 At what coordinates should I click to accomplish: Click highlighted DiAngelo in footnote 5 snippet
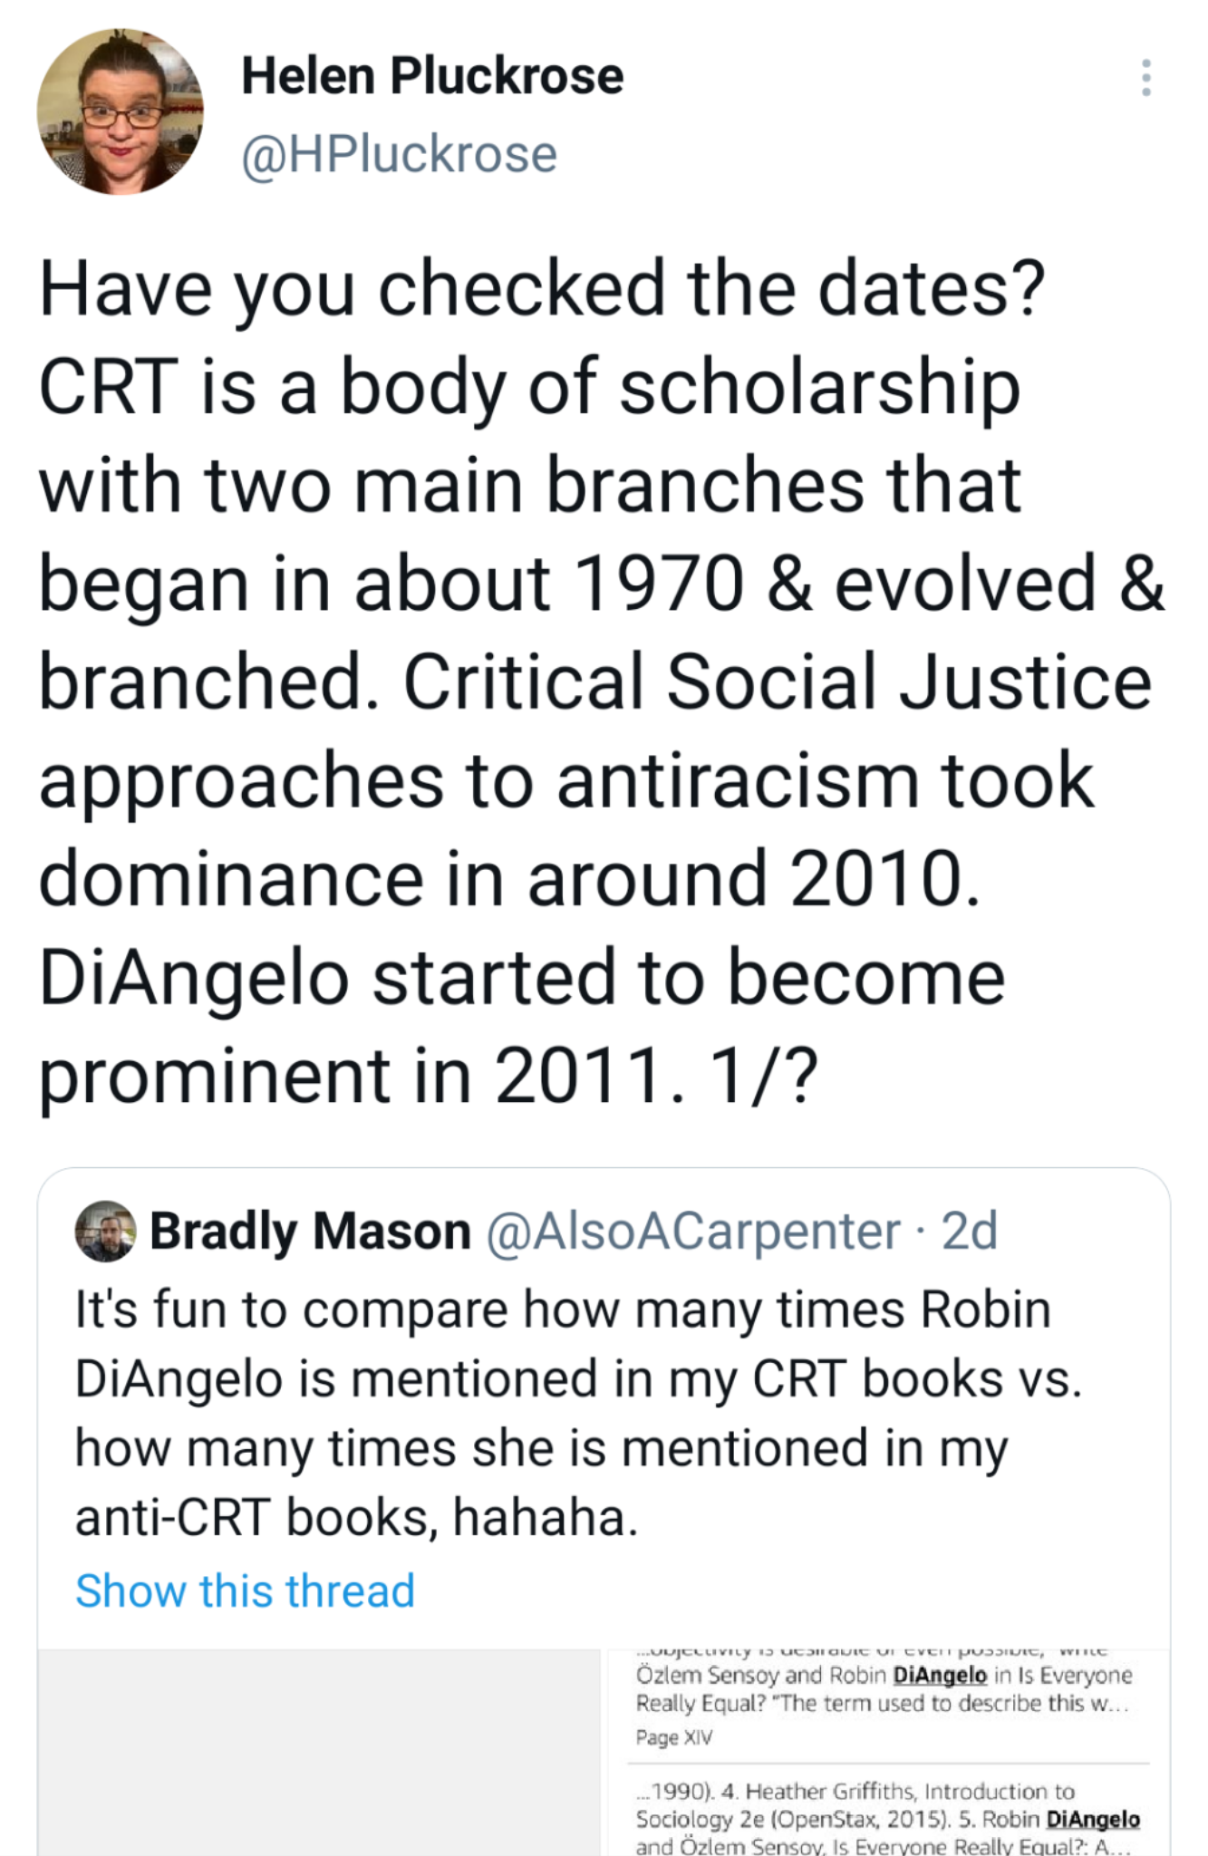click(x=1093, y=1819)
